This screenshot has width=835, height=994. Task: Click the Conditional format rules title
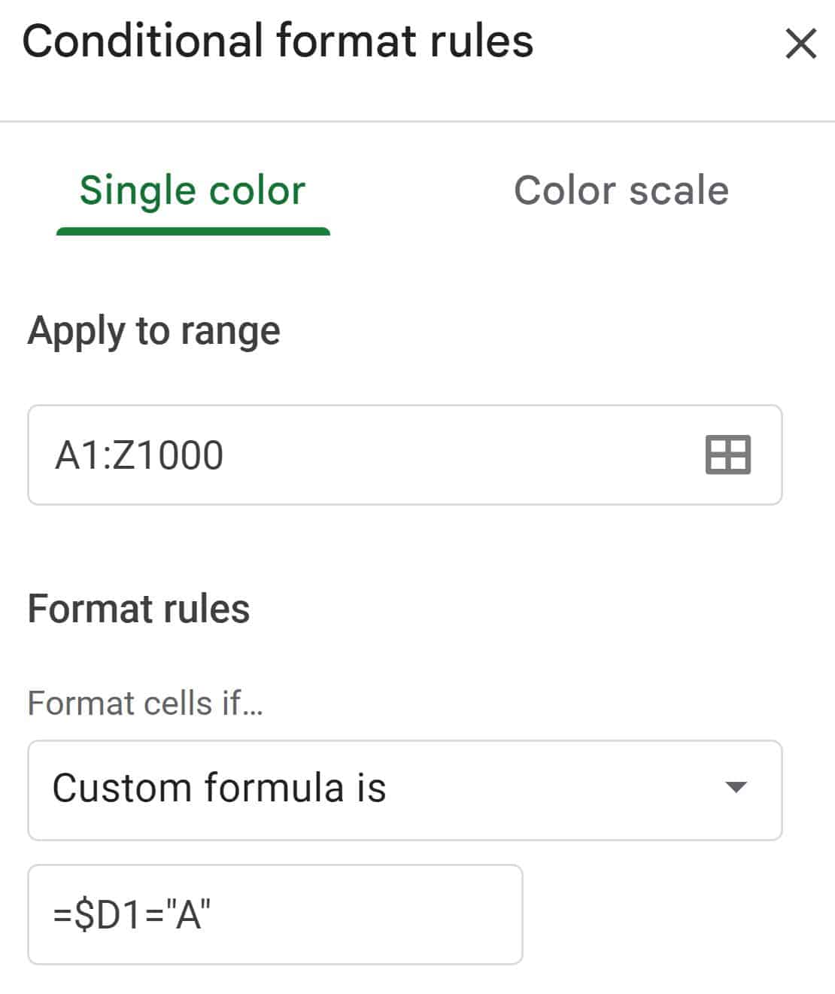(x=278, y=41)
